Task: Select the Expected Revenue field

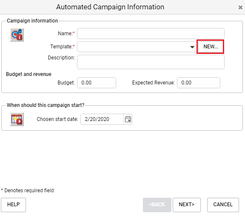Action: (x=199, y=83)
